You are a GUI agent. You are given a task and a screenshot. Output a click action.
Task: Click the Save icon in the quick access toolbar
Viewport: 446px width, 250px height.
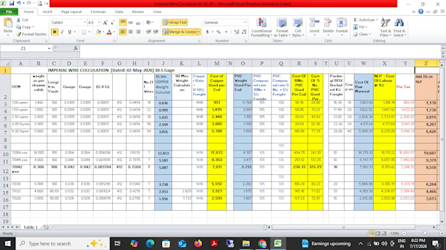coord(12,3)
